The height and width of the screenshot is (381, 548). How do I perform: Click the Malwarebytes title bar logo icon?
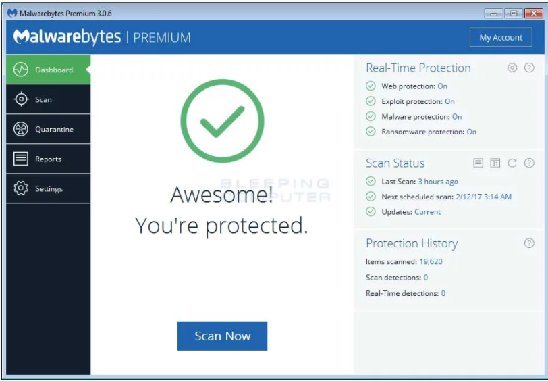(12, 14)
